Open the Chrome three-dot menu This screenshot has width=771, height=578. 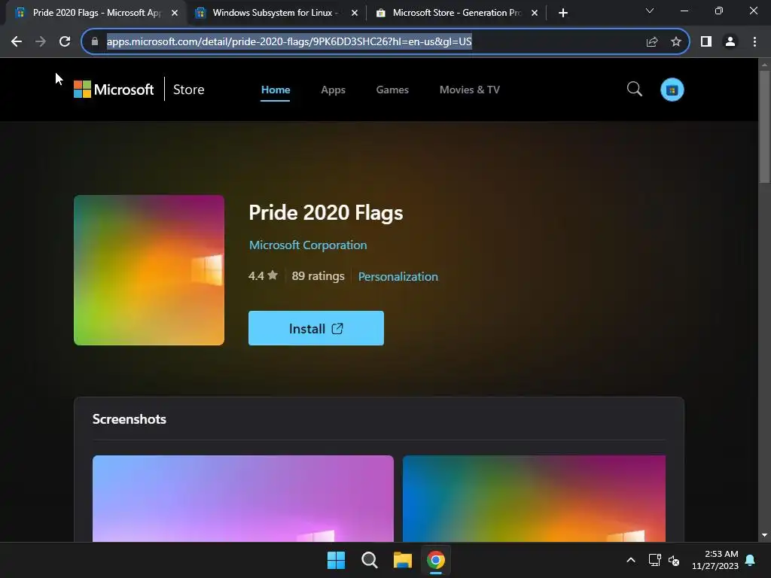click(x=754, y=42)
